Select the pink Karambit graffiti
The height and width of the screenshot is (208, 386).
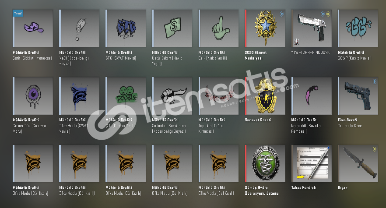point(312,96)
